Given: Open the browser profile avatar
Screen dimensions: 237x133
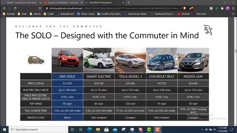Looking at the screenshot, I should point(228,8).
